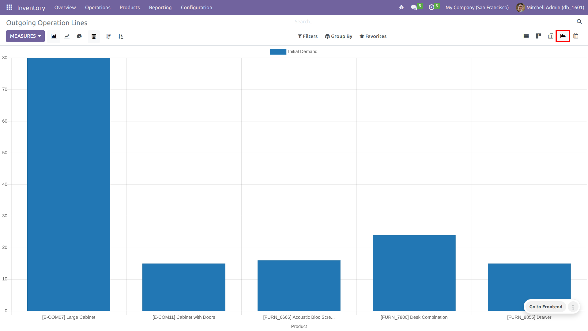Open the Configuration menu

[196, 7]
